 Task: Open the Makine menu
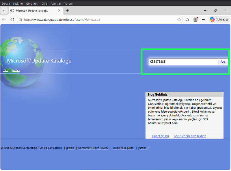tap(18, 3)
